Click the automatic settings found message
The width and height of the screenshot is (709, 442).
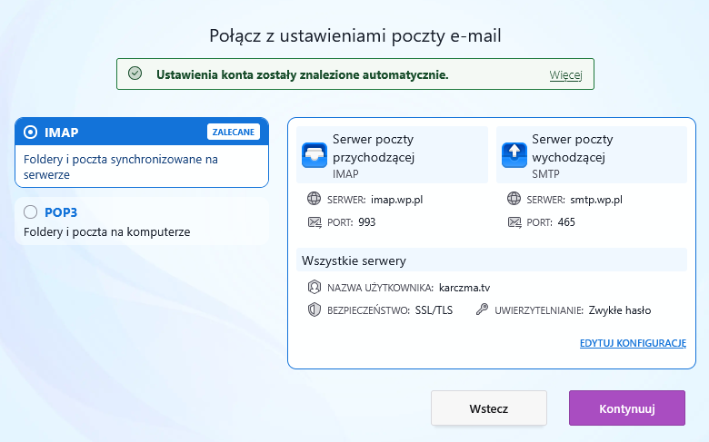point(303,74)
